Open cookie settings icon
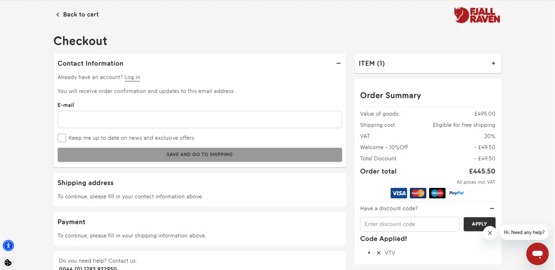This screenshot has width=555, height=270. 8,263
